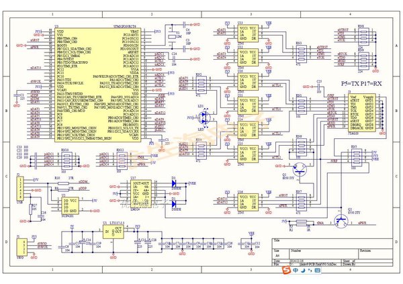403x284 pixels.
Task: Click the Title field in title block
Action: tap(332, 244)
